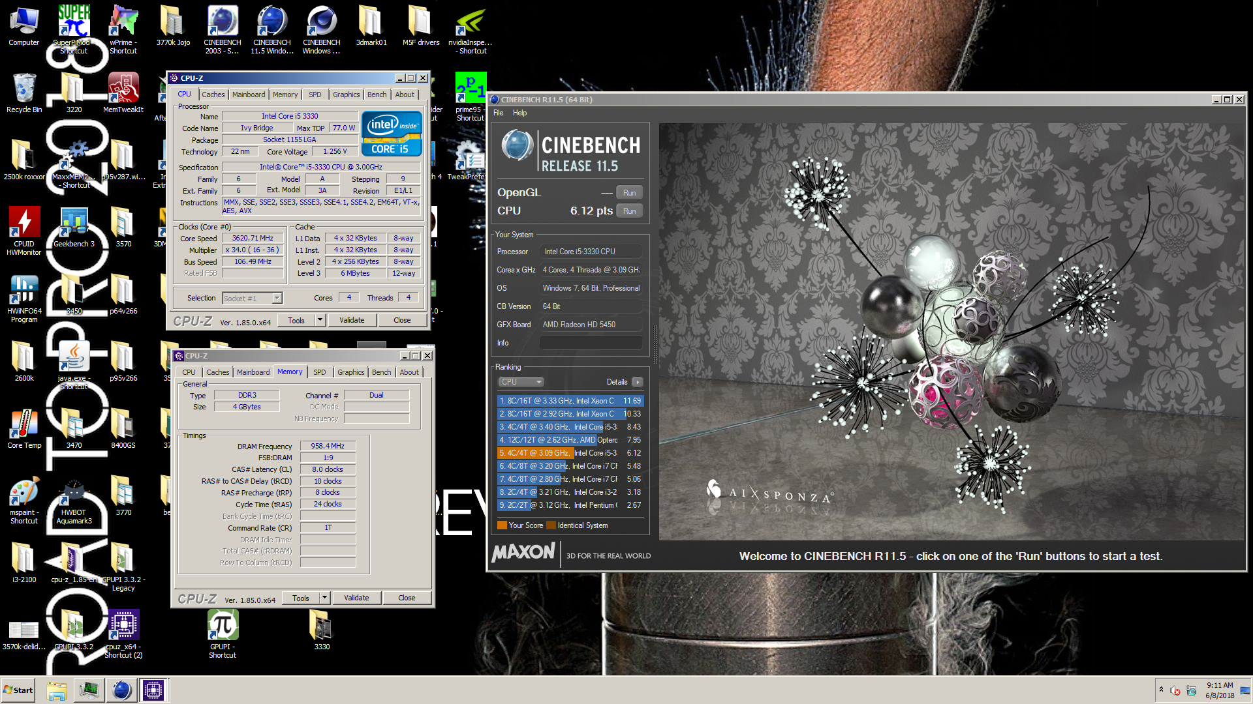1253x704 pixels.
Task: Open the 8400GS folder icon
Action: pos(123,429)
